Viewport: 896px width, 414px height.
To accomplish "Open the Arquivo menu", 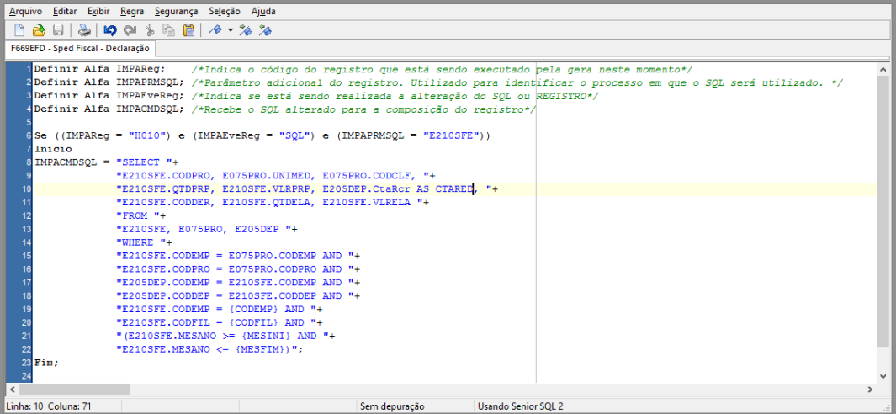I will pos(25,11).
